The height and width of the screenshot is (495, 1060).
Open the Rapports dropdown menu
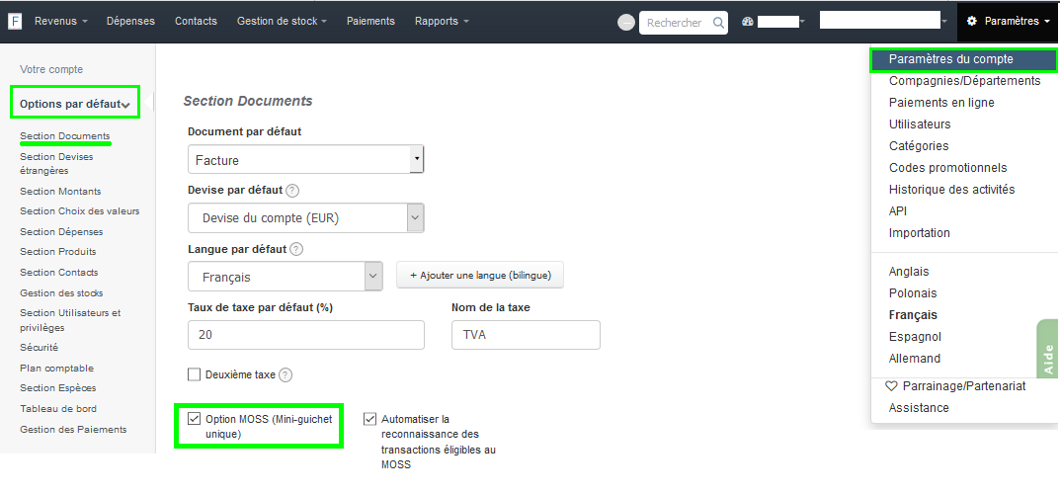[442, 21]
